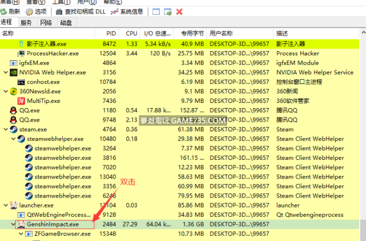Sort by the CPU column header
This screenshot has width=366, height=241.
click(131, 33)
